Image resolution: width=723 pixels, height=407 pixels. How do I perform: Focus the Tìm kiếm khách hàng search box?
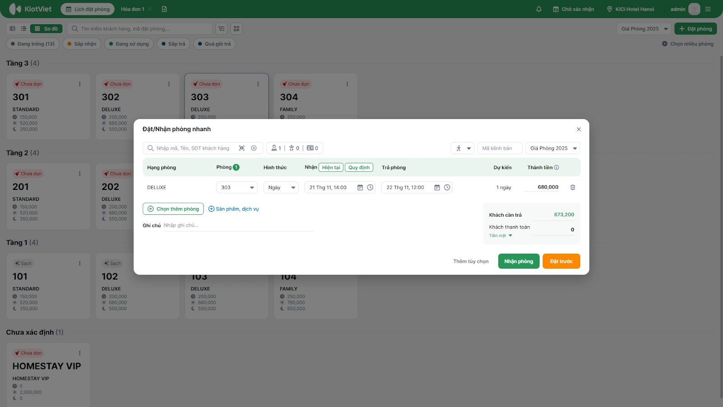pos(140,29)
